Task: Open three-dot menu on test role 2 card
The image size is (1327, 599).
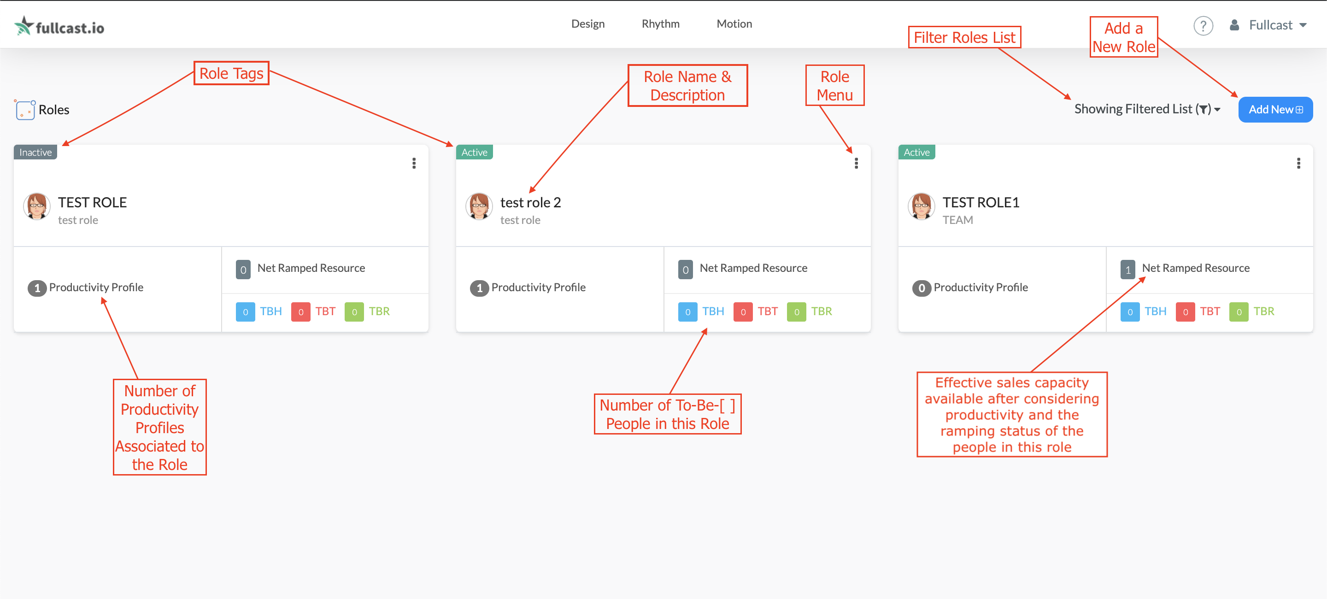Action: [x=856, y=163]
